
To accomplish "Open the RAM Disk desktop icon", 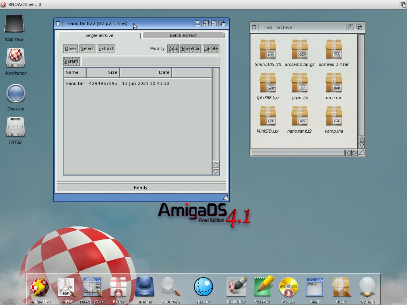I will (14, 25).
